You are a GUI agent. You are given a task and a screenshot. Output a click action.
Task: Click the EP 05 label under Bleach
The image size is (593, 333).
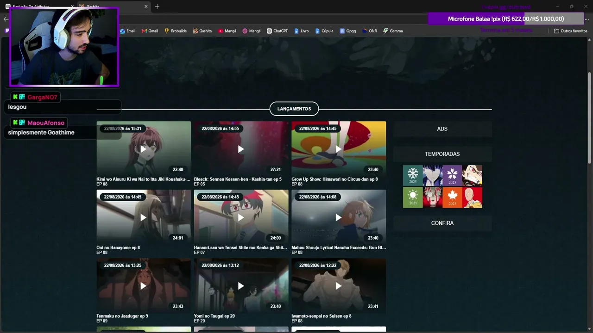(200, 184)
